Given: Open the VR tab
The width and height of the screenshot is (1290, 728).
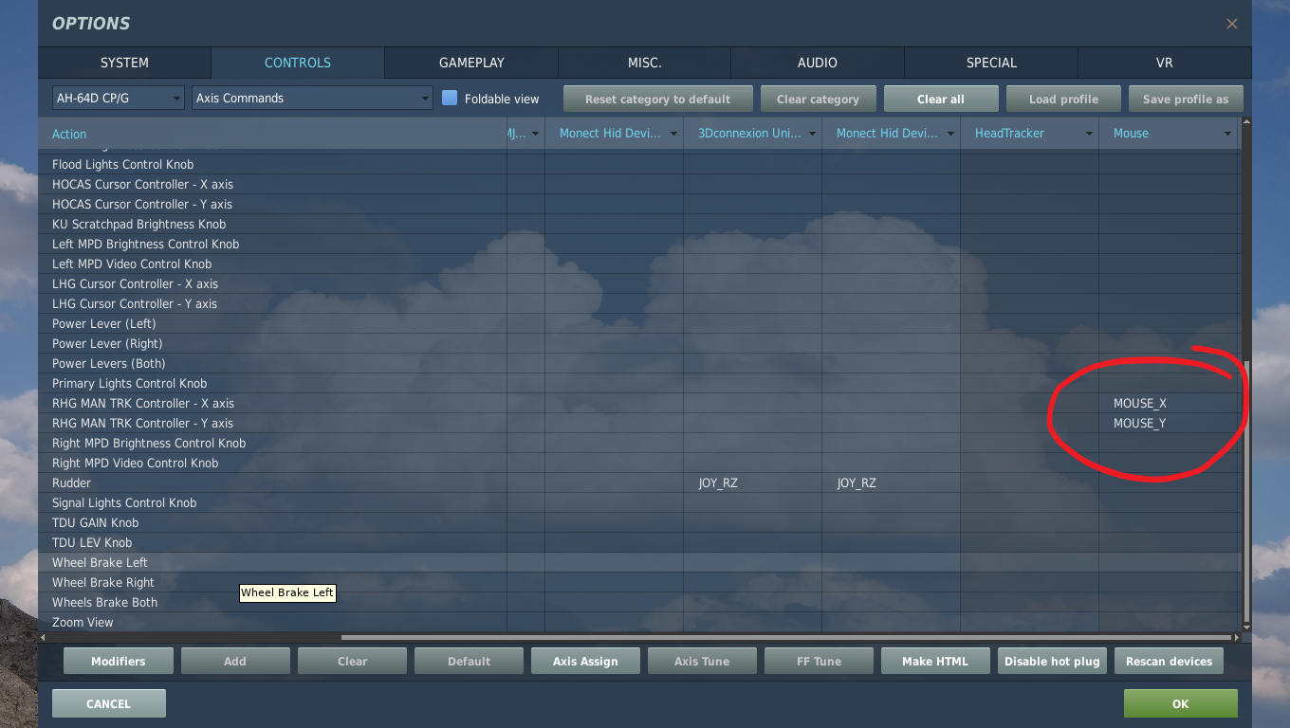Looking at the screenshot, I should pyautogui.click(x=1164, y=63).
